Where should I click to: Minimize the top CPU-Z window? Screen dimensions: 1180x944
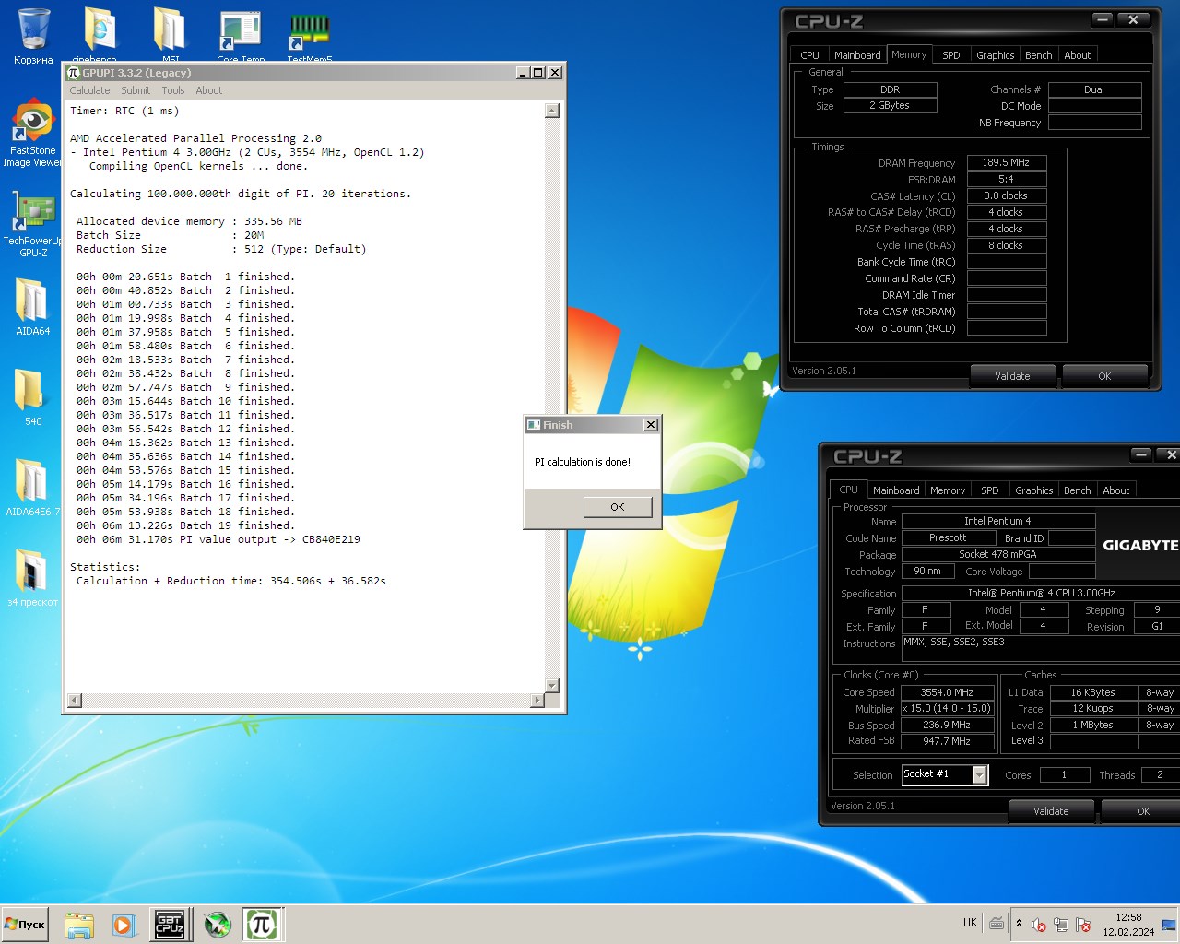(1103, 19)
